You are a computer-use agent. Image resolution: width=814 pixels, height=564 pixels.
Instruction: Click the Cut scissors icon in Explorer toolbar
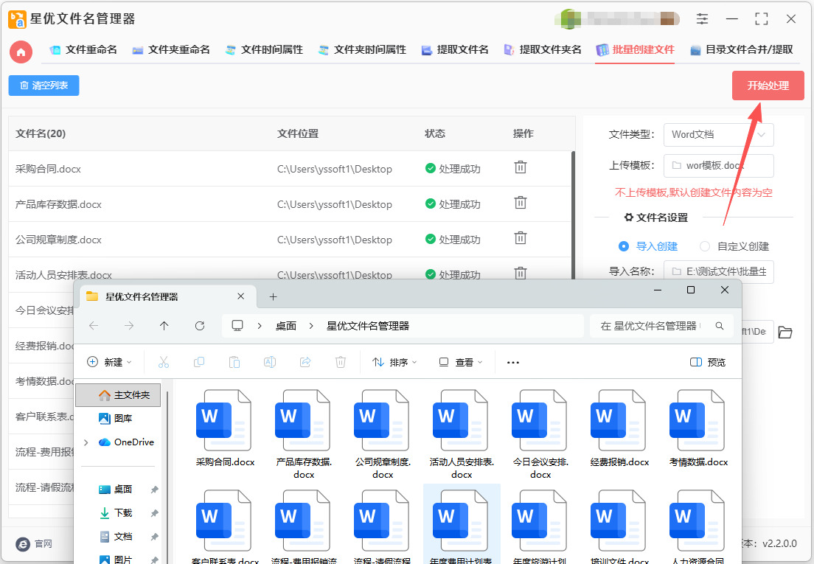pos(164,362)
